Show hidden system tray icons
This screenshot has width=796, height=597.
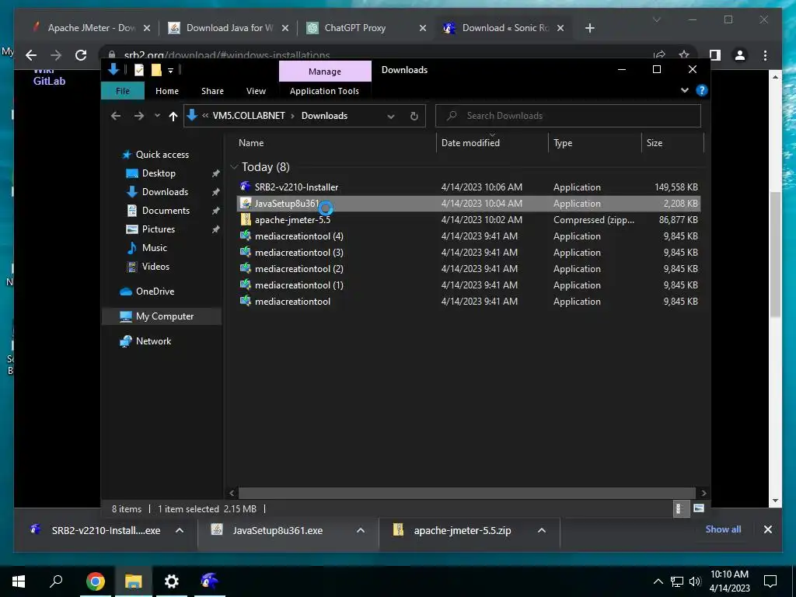(658, 581)
